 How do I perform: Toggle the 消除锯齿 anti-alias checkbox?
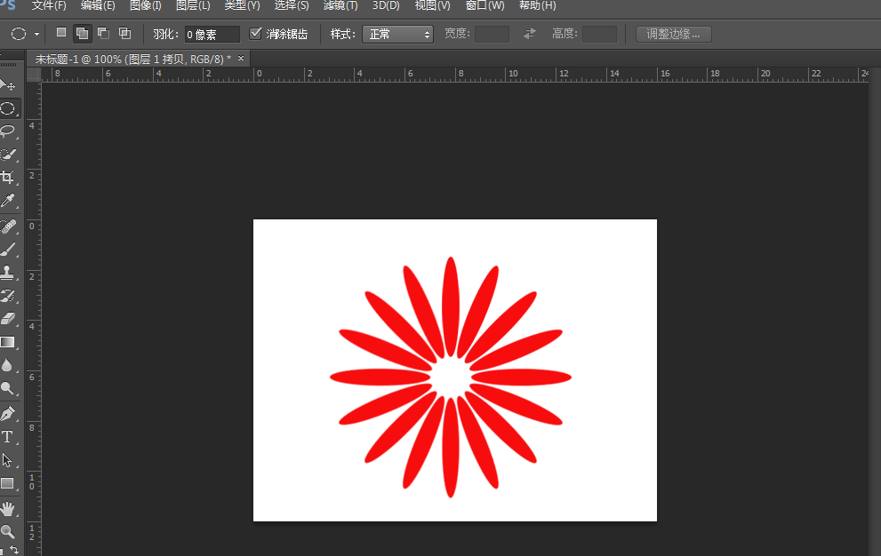pyautogui.click(x=257, y=35)
